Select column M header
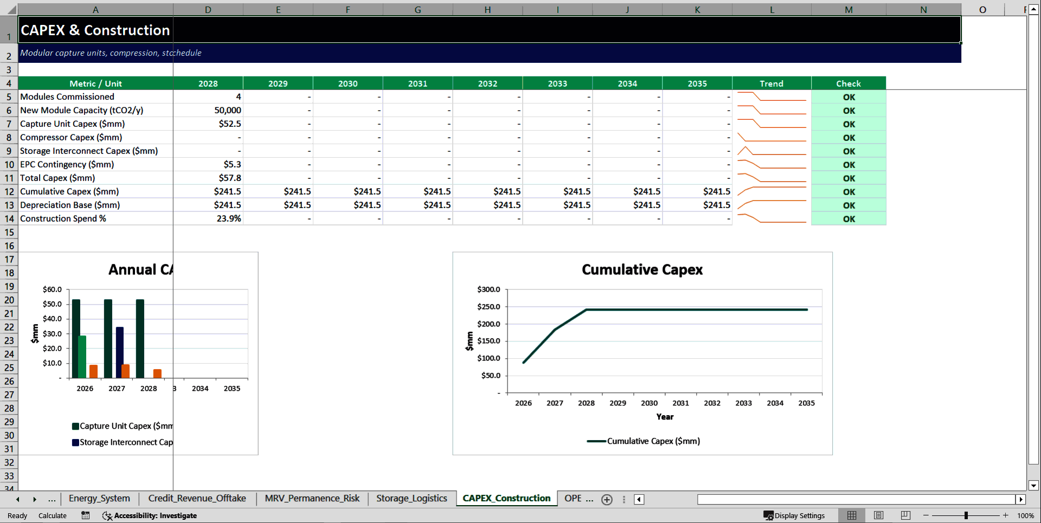Screen dimensions: 1041x523 (849, 10)
